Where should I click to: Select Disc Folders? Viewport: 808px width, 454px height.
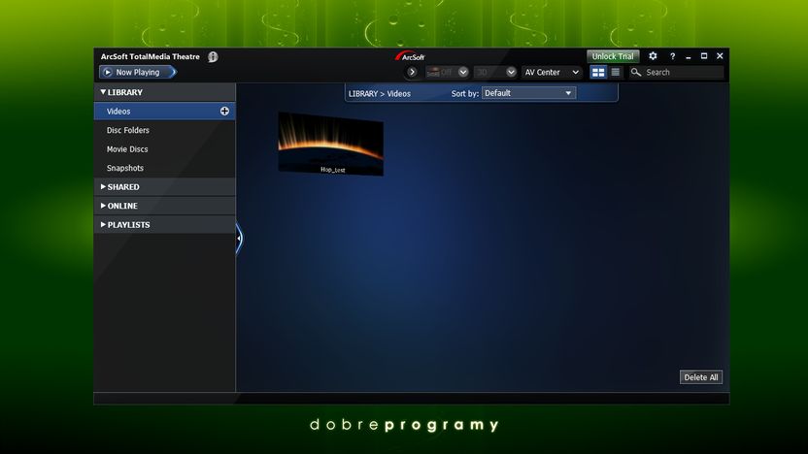[x=128, y=130]
